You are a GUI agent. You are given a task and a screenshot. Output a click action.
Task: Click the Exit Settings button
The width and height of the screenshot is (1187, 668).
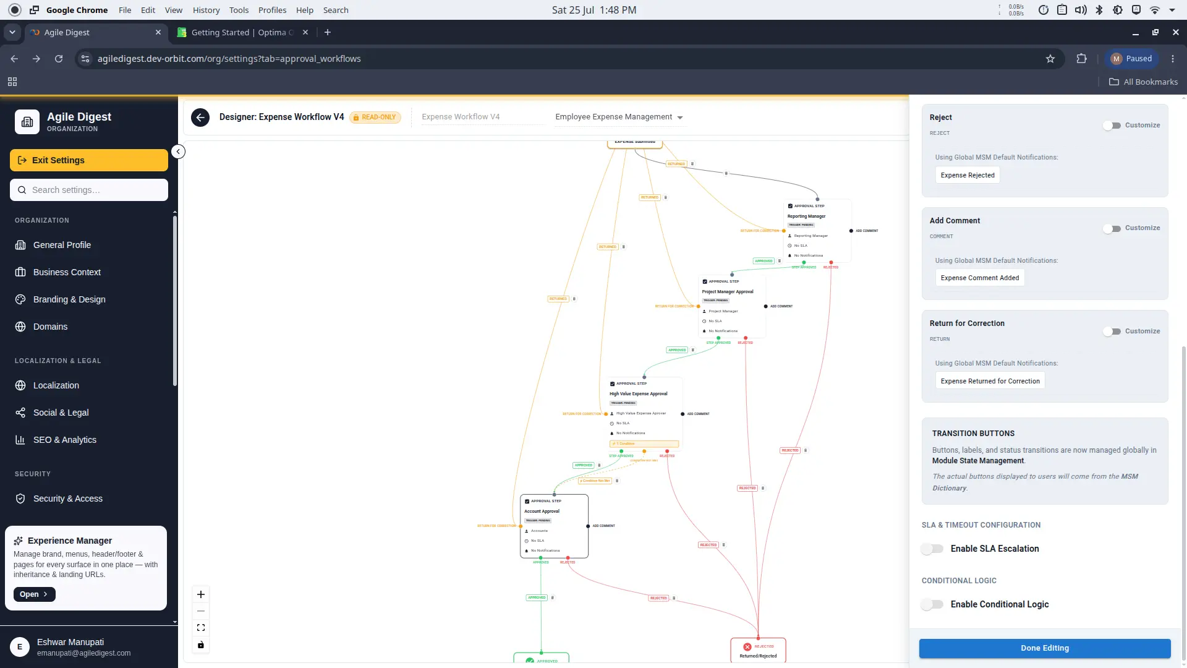[x=89, y=160]
